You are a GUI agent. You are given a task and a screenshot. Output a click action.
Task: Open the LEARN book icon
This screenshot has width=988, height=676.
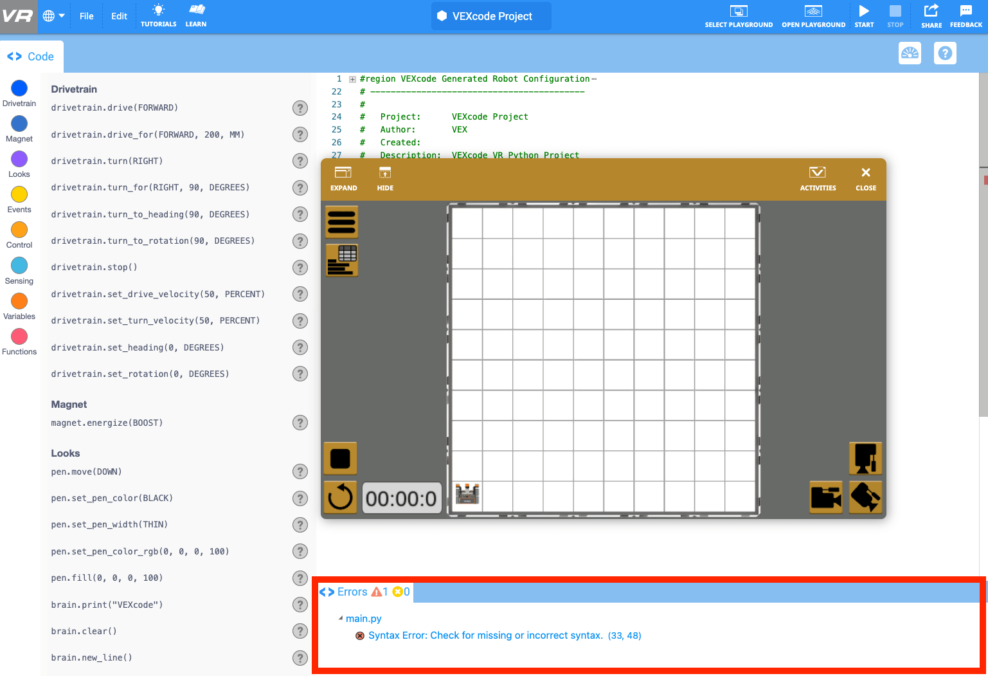coord(196,11)
